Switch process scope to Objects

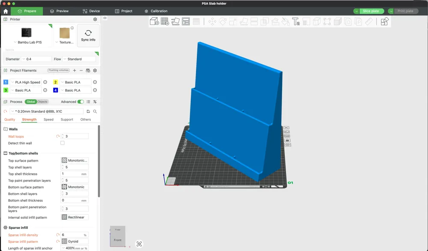pyautogui.click(x=42, y=102)
